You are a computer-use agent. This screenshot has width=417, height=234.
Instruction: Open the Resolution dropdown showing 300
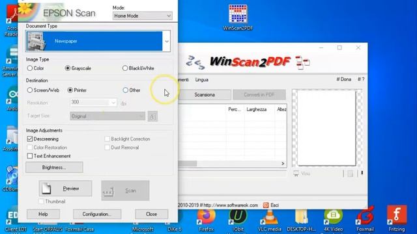pyautogui.click(x=93, y=103)
